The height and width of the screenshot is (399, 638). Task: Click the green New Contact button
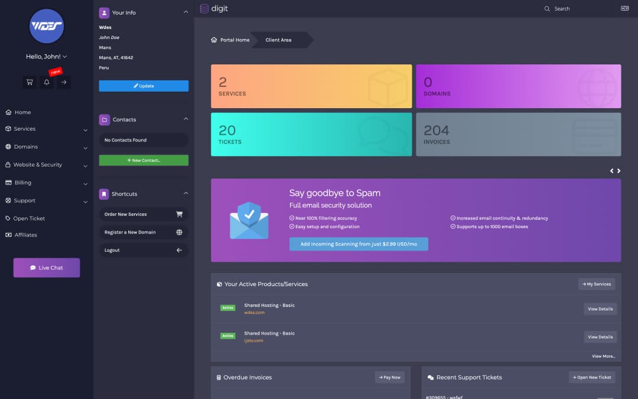[144, 160]
